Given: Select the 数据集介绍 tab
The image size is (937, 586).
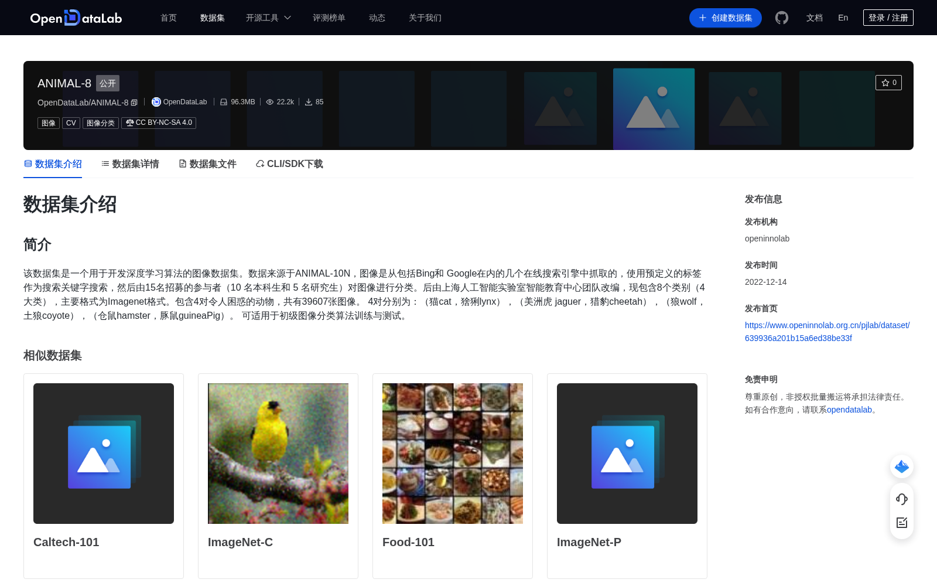Looking at the screenshot, I should tap(53, 164).
